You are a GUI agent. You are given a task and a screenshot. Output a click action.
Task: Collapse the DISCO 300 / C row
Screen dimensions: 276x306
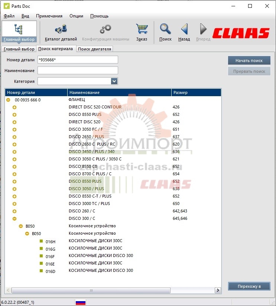(x=14, y=219)
